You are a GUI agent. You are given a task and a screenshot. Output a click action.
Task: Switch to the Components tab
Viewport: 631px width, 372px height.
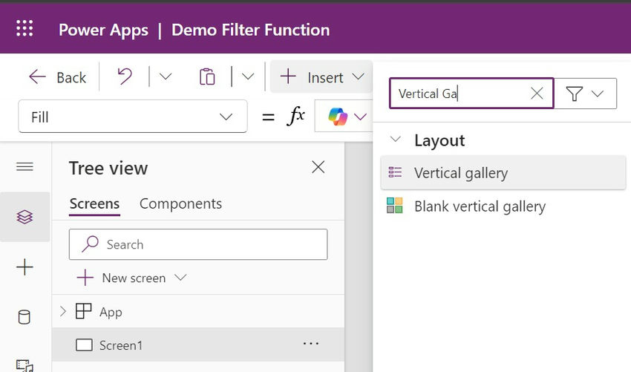(x=180, y=203)
